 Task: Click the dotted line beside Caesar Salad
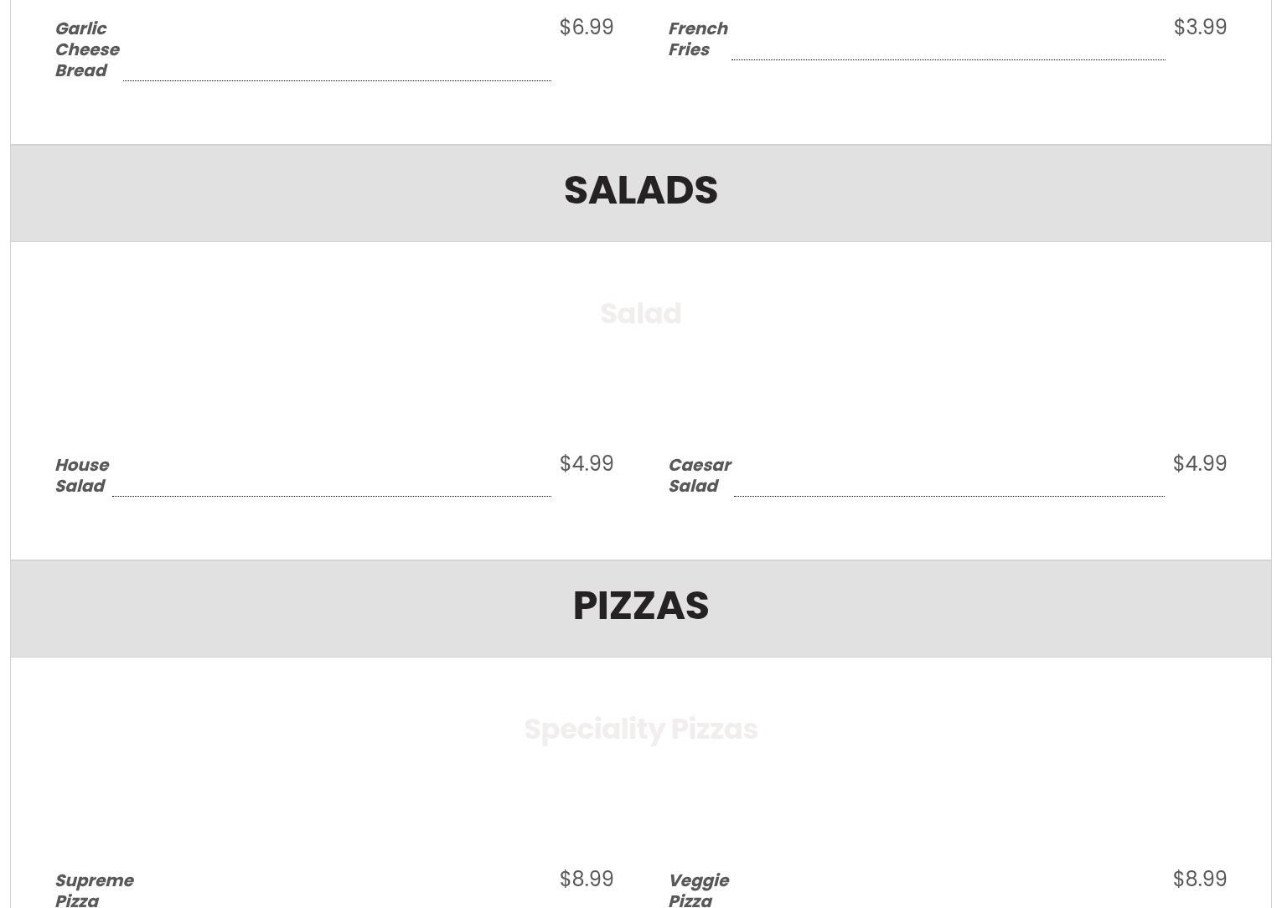pos(949,496)
